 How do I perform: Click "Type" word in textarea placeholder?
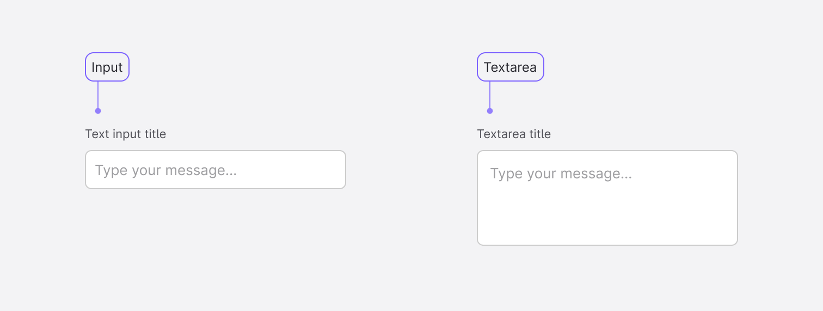504,174
